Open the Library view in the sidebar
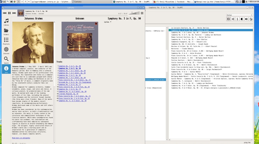Image resolution: width=259 pixels, height=144 pixels. tap(6, 22)
